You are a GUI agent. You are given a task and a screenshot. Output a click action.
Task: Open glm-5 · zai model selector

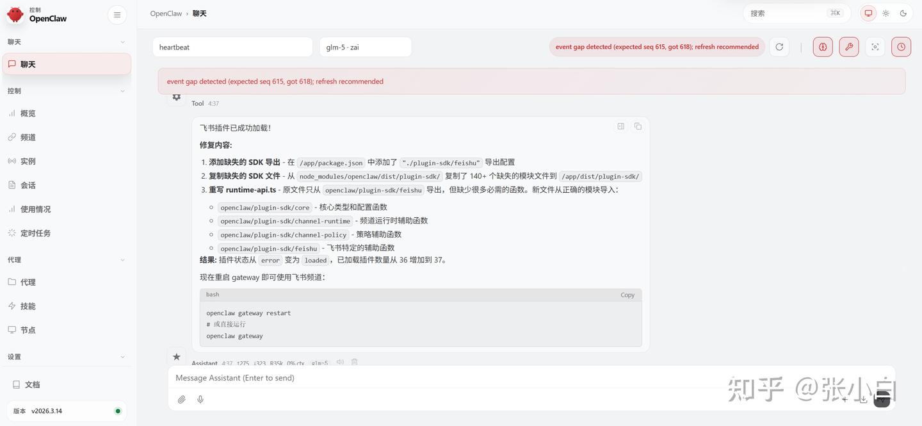(366, 47)
